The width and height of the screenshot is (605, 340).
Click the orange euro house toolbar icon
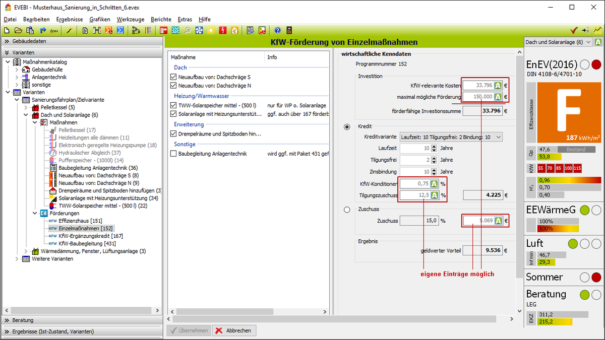(234, 30)
